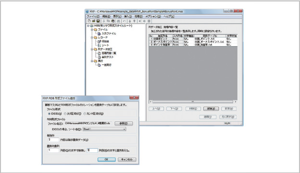Click the ファイル folder icon in tree

(95, 29)
